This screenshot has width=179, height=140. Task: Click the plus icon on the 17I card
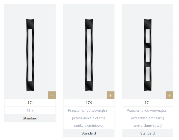pyautogui.click(x=52, y=95)
